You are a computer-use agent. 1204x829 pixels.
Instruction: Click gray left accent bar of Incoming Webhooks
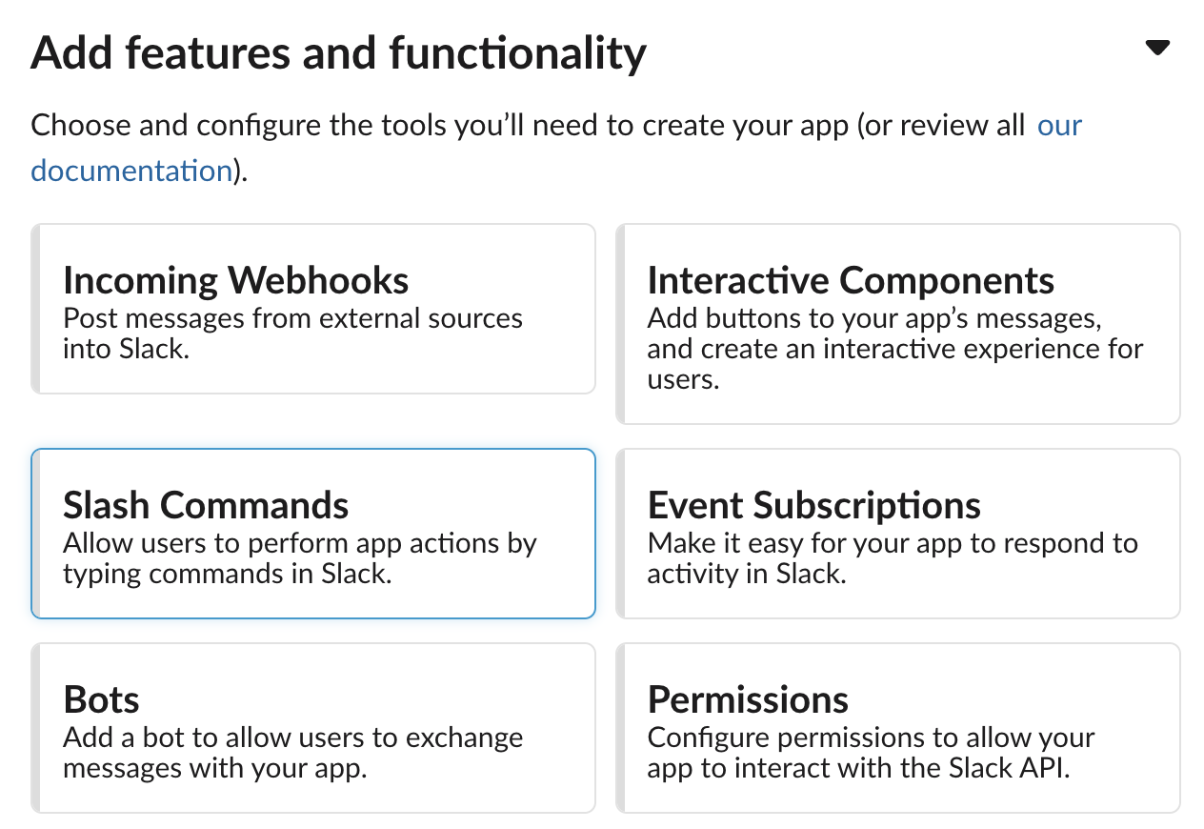point(36,308)
